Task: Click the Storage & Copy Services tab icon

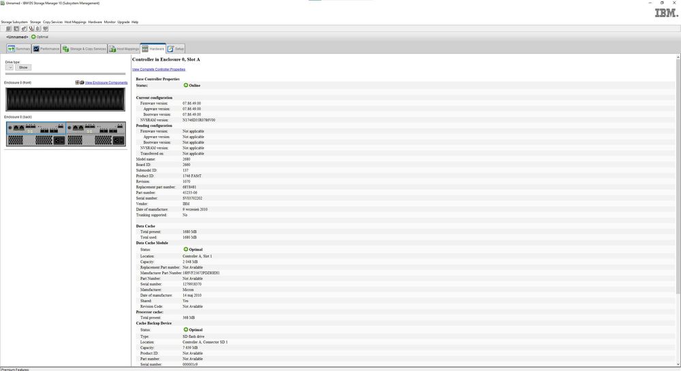Action: (65, 48)
